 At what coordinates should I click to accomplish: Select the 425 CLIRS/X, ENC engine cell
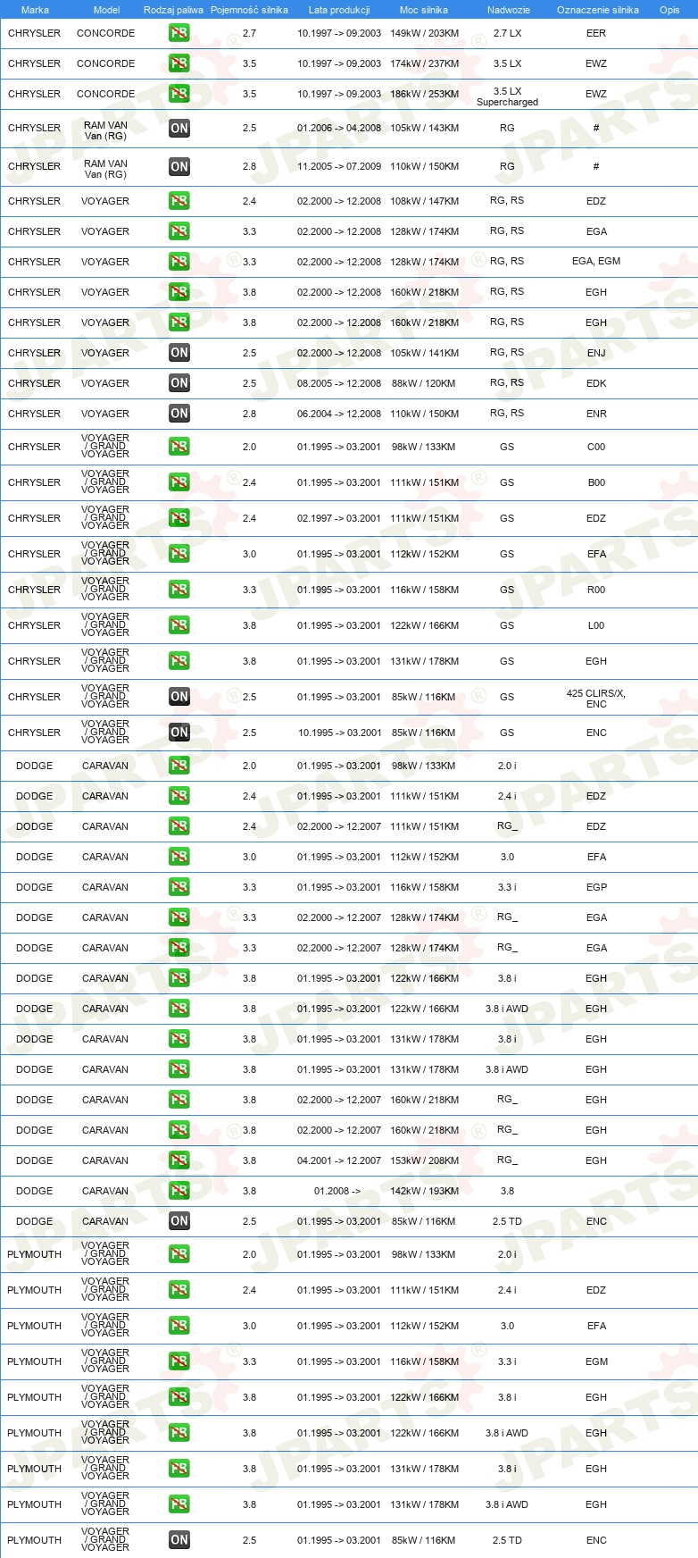(596, 699)
